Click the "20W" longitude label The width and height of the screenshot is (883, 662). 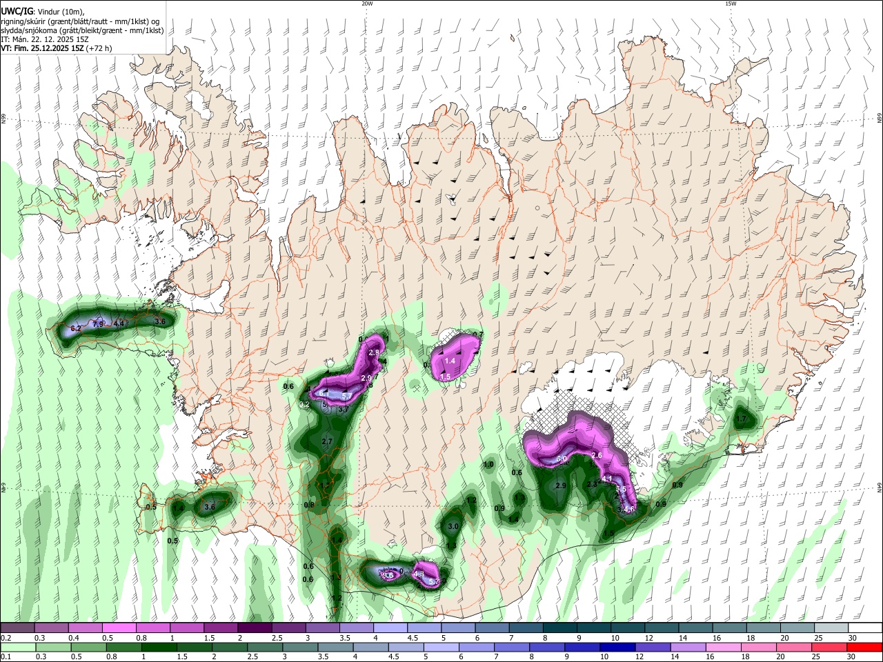pyautogui.click(x=367, y=3)
